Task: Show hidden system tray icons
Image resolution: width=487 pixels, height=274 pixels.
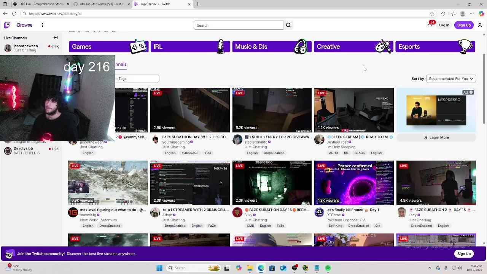Action: [430, 268]
